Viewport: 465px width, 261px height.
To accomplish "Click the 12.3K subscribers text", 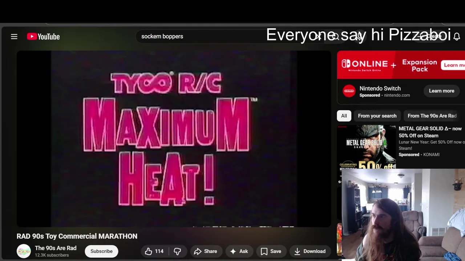I will point(52,255).
